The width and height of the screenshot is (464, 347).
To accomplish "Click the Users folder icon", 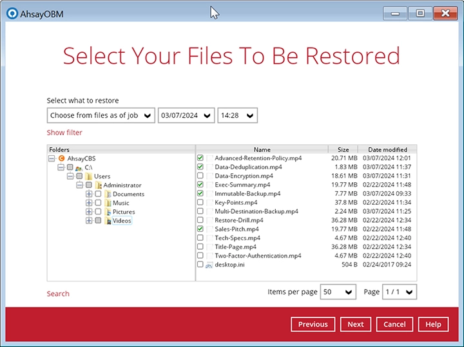I will pyautogui.click(x=88, y=176).
